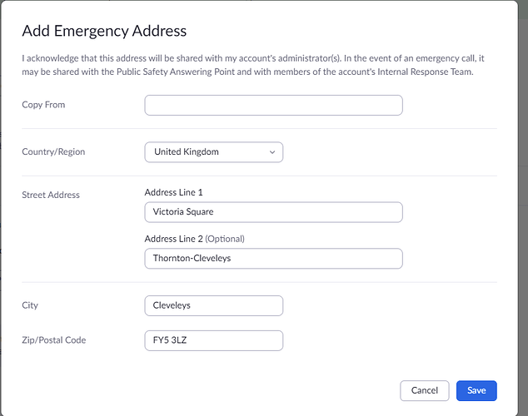The image size is (528, 416).
Task: Select the City field containing Cleveleys
Action: [x=213, y=305]
